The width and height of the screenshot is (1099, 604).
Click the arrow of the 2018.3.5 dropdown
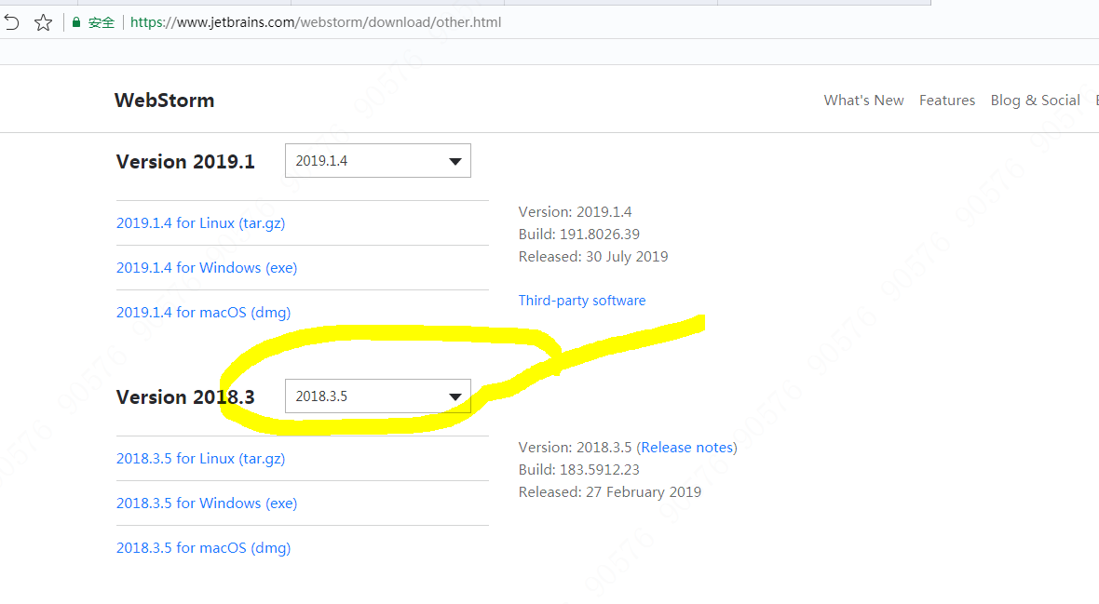click(x=455, y=396)
